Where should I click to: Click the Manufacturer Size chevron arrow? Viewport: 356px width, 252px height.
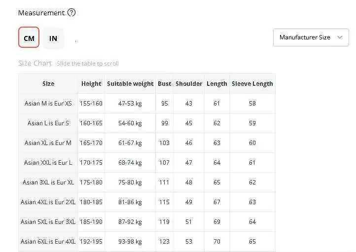pyautogui.click(x=340, y=37)
